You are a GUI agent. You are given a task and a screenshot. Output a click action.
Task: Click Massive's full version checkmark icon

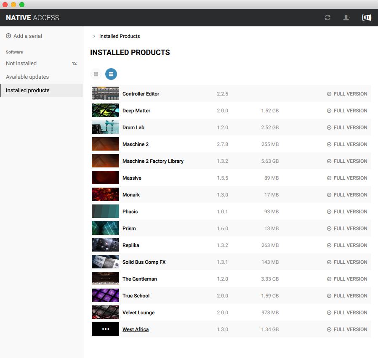point(329,178)
